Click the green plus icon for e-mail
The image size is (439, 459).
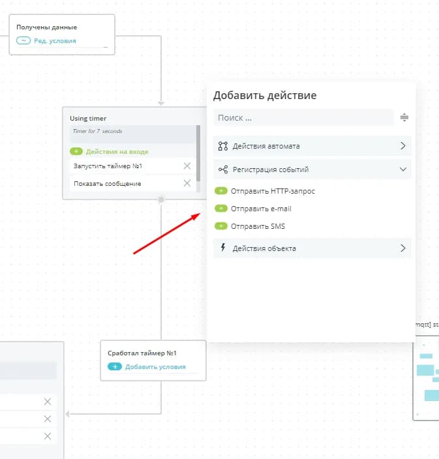tap(220, 209)
